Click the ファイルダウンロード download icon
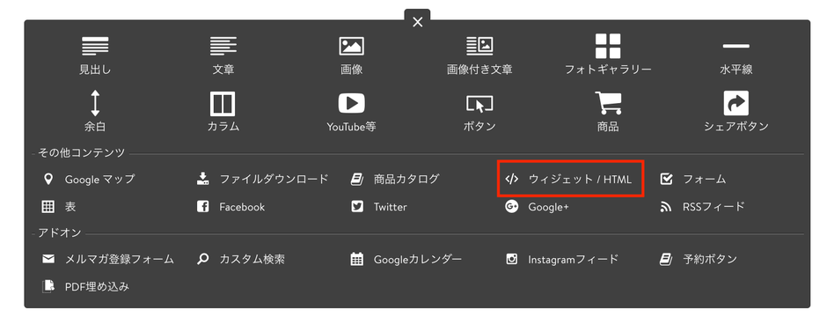This screenshot has width=827, height=317. (x=202, y=179)
